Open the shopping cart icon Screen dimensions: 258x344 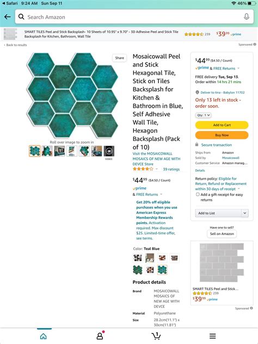[x=156, y=336]
